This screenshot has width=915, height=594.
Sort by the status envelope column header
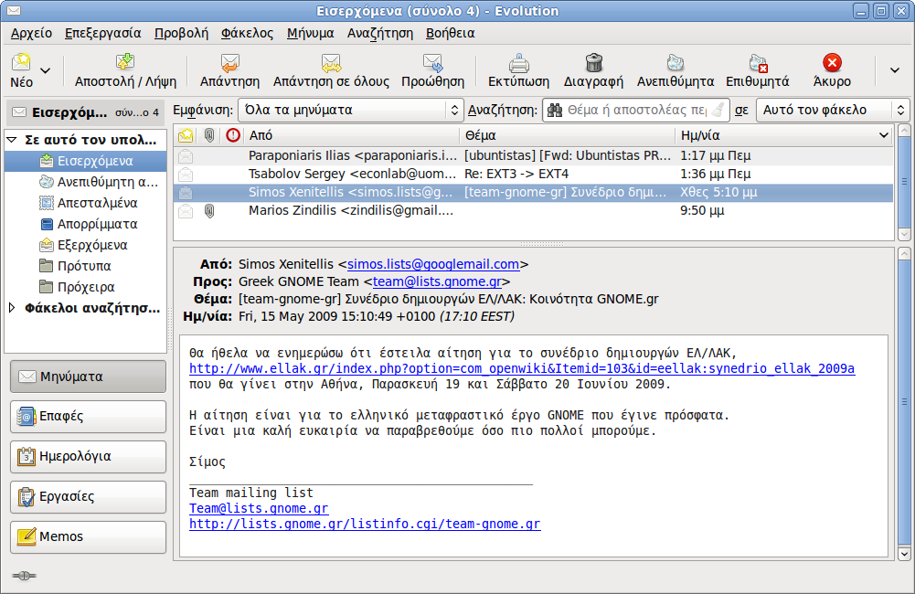pos(186,135)
